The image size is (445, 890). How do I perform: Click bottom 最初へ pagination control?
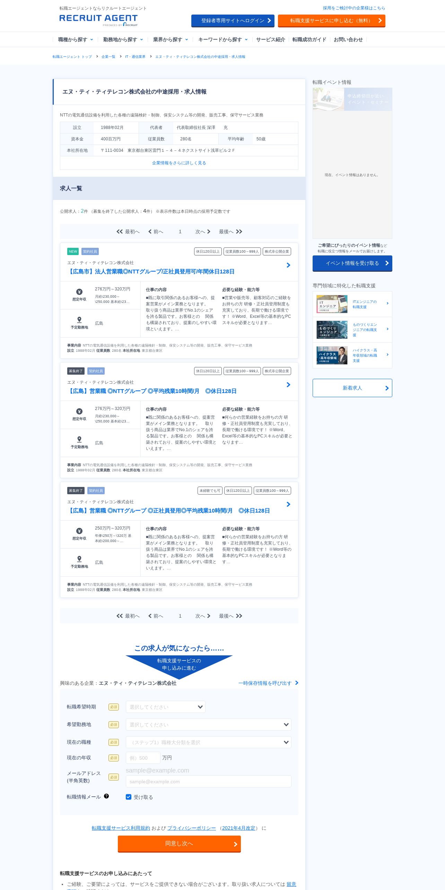click(x=128, y=616)
